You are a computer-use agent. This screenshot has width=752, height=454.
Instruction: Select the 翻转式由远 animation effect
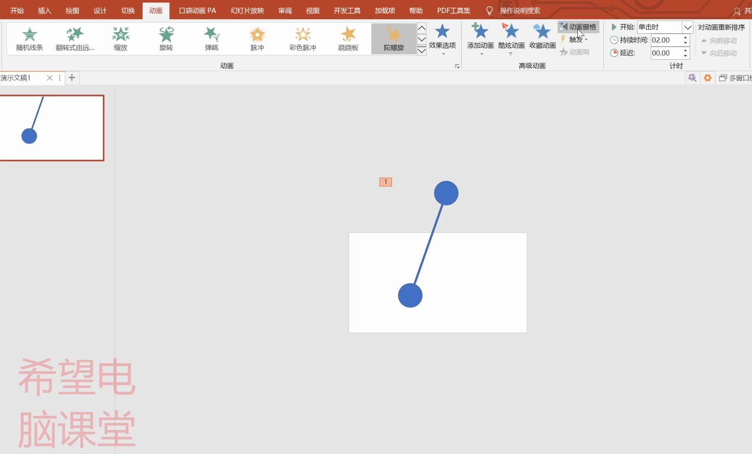[75, 39]
